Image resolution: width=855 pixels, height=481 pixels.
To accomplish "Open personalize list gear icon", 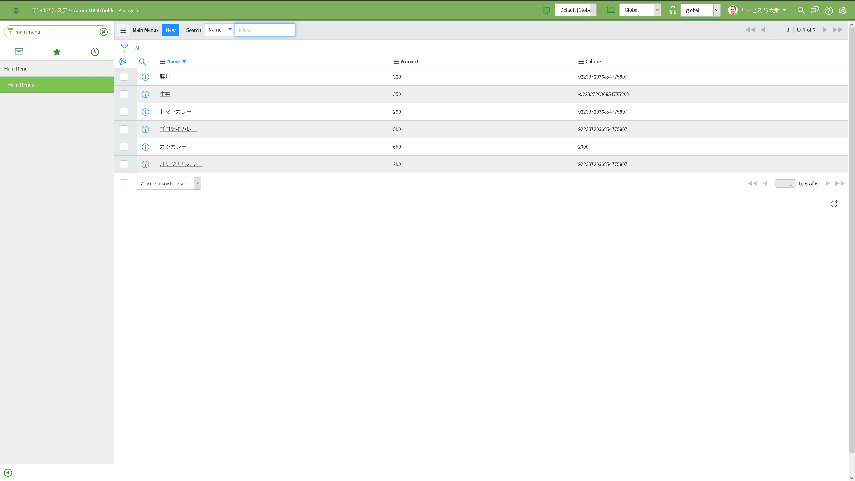I will pos(122,62).
